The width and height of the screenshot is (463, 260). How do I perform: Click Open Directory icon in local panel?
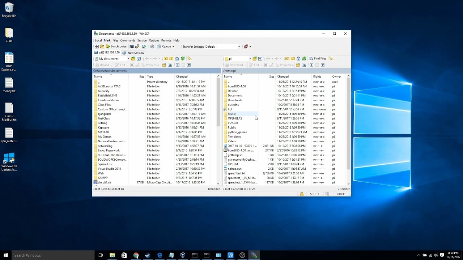pyautogui.click(x=133, y=58)
